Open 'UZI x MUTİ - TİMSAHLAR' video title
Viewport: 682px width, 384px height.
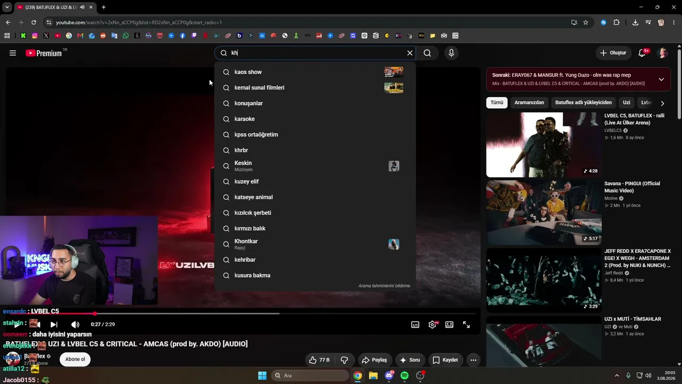pyautogui.click(x=632, y=319)
